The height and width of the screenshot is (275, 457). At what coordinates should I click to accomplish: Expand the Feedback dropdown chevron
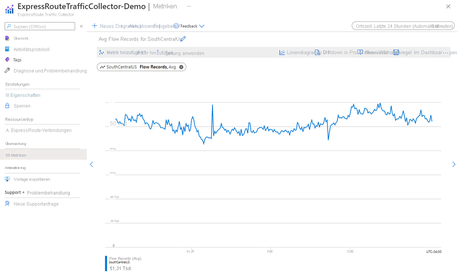click(x=202, y=26)
